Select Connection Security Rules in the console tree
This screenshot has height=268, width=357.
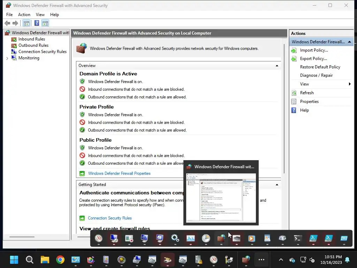42,52
